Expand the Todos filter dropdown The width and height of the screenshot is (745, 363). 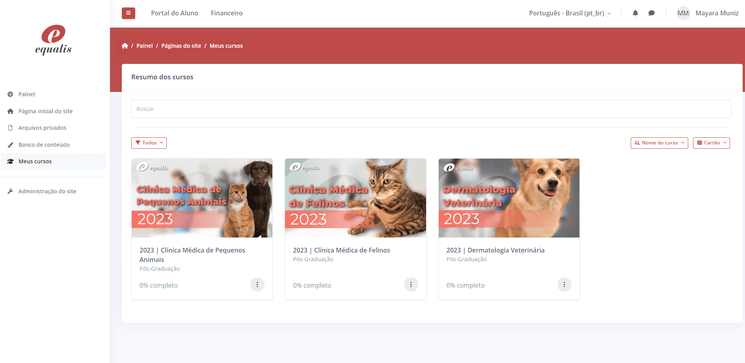pos(149,143)
